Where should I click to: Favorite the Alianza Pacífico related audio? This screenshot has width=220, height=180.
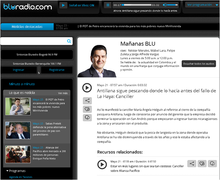coord(202,163)
